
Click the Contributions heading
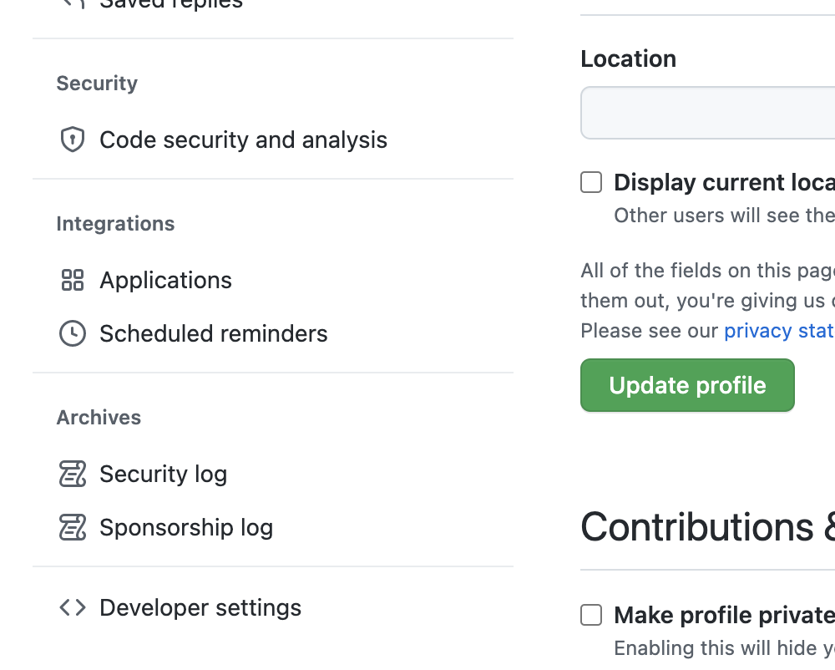(x=706, y=527)
